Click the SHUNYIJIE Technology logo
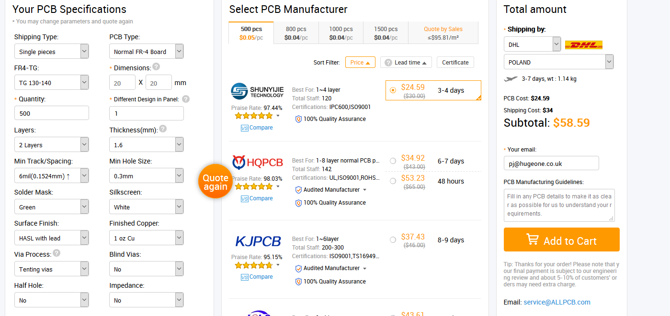This screenshot has width=670, height=316. pyautogui.click(x=257, y=91)
